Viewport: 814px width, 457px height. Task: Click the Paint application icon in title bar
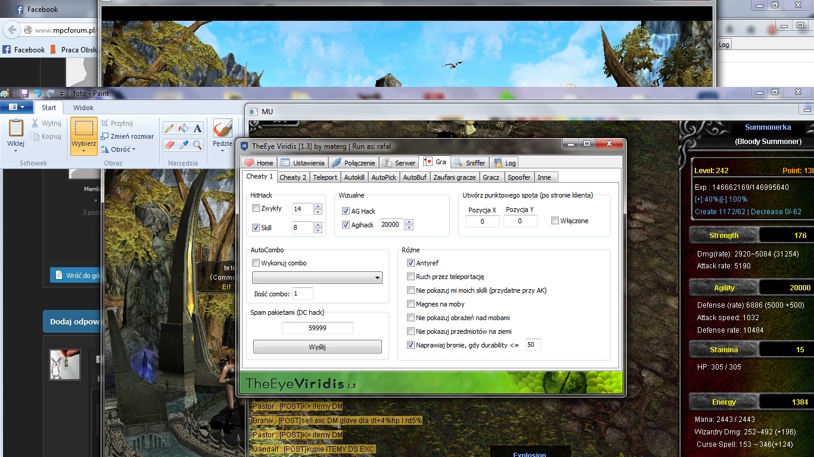click(x=5, y=93)
